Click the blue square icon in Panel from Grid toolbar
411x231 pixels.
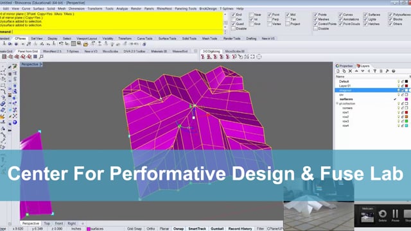pyautogui.click(x=35, y=56)
